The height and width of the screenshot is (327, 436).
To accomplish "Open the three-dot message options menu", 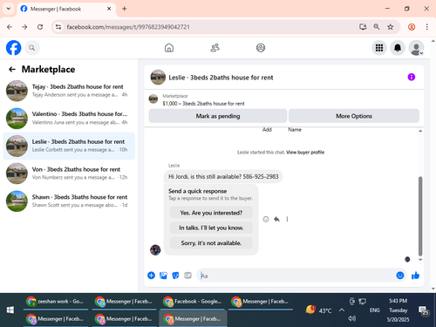I will pyautogui.click(x=287, y=219).
